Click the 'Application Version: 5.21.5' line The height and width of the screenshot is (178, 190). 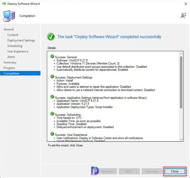point(73,104)
